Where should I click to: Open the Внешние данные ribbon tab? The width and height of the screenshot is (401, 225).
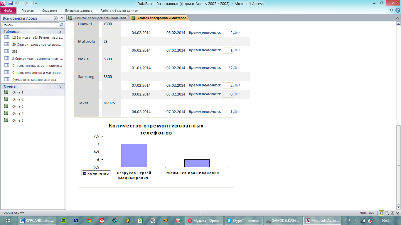pos(78,11)
